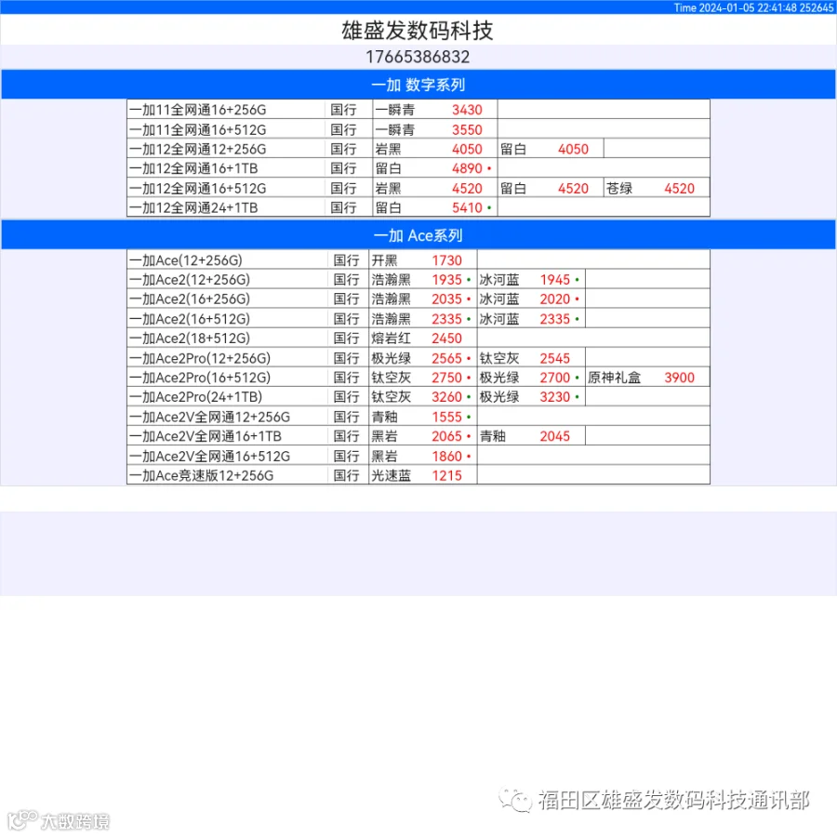Click the price 1945
Screen dimensions: 837x837
pos(555,280)
